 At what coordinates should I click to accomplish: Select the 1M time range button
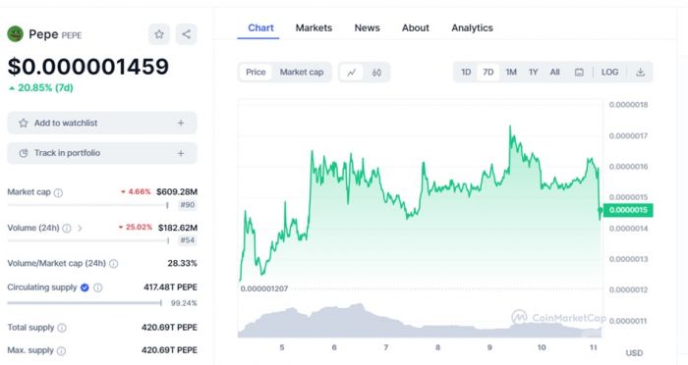click(511, 73)
